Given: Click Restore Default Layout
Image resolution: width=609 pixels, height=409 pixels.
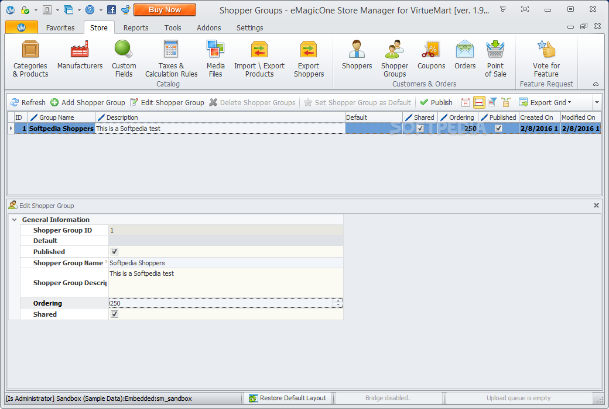Looking at the screenshot, I should pyautogui.click(x=288, y=398).
